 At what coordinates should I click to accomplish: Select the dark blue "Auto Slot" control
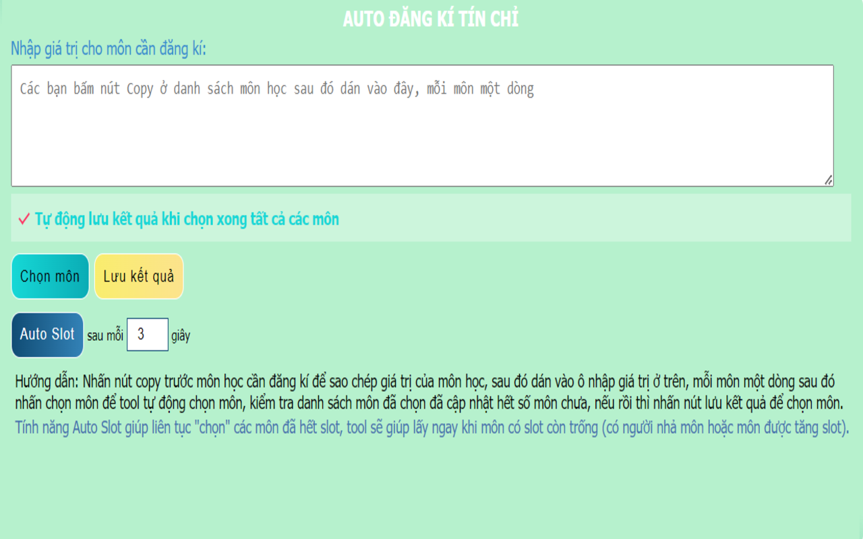(x=47, y=335)
